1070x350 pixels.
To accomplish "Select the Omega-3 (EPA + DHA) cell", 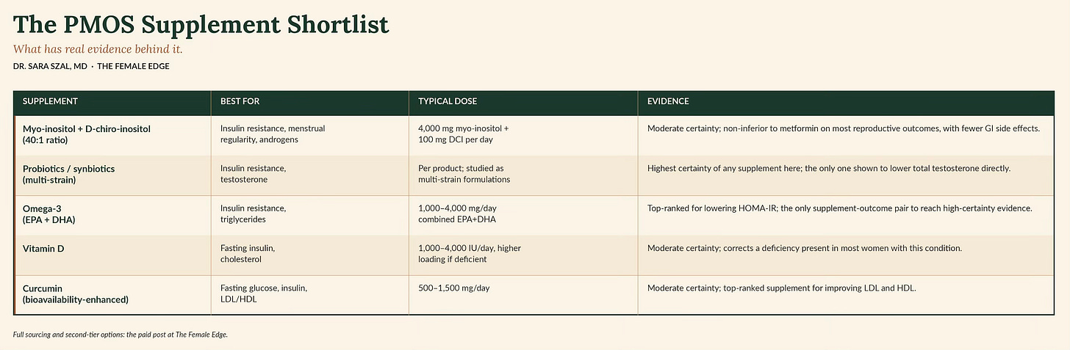I will (x=49, y=214).
